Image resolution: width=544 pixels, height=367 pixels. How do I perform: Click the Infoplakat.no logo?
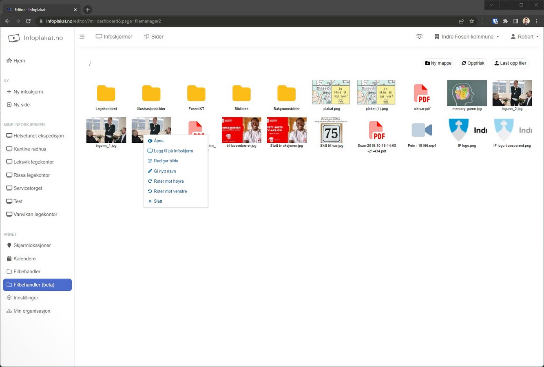36,38
